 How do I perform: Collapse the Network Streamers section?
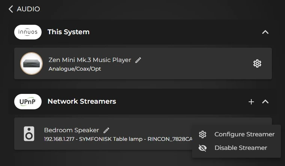265,101
